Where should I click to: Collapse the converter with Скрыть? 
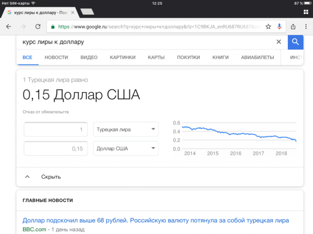[51, 177]
